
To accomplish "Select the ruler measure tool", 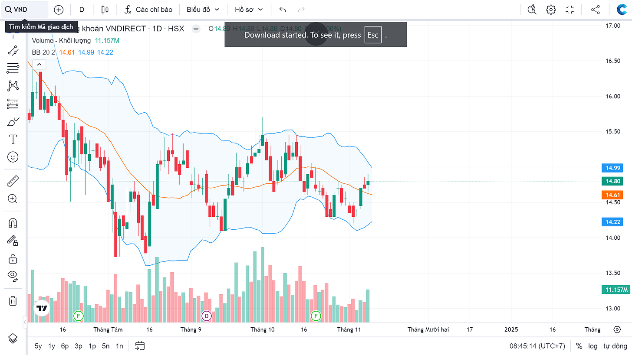I will (x=13, y=181).
